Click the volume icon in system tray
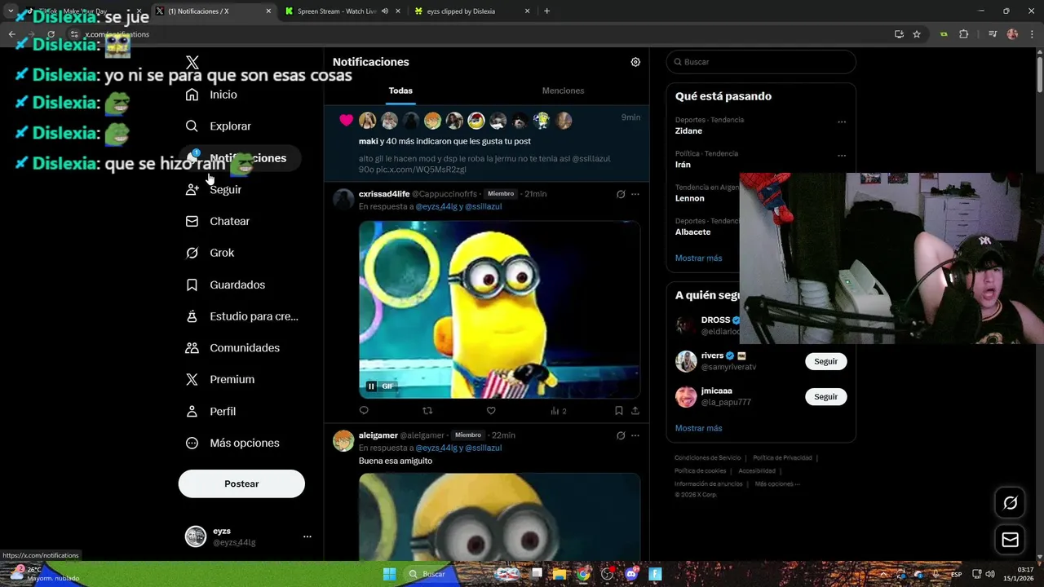This screenshot has width=1044, height=587. 990,574
